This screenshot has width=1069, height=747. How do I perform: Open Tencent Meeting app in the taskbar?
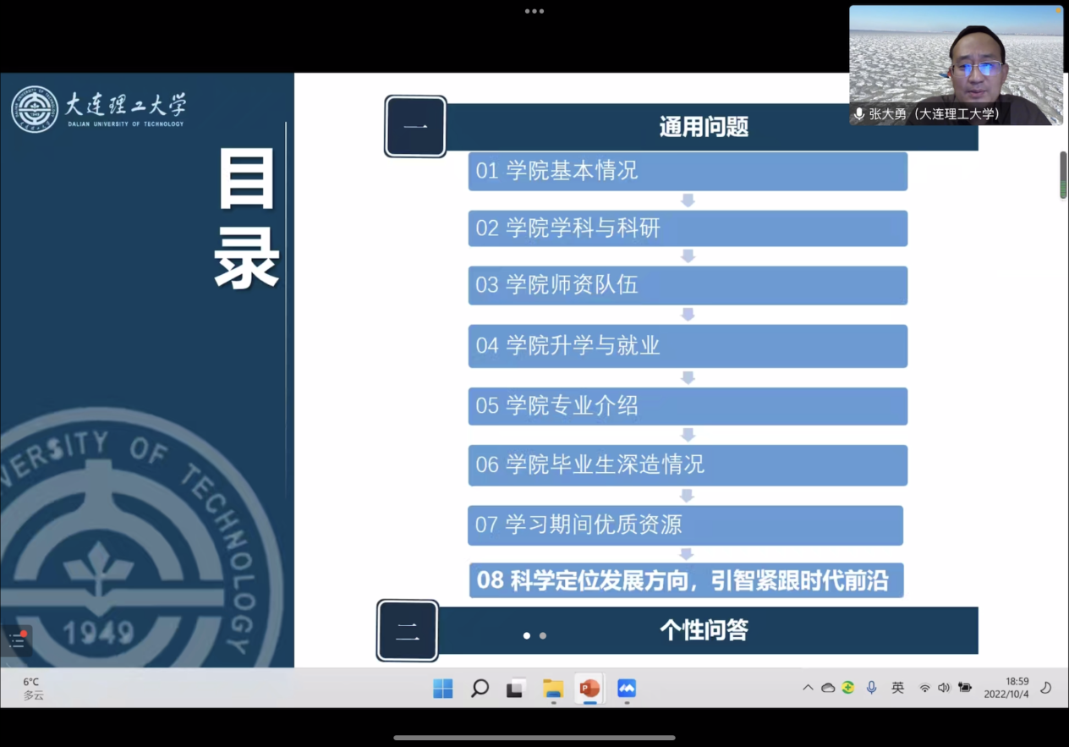pos(626,689)
